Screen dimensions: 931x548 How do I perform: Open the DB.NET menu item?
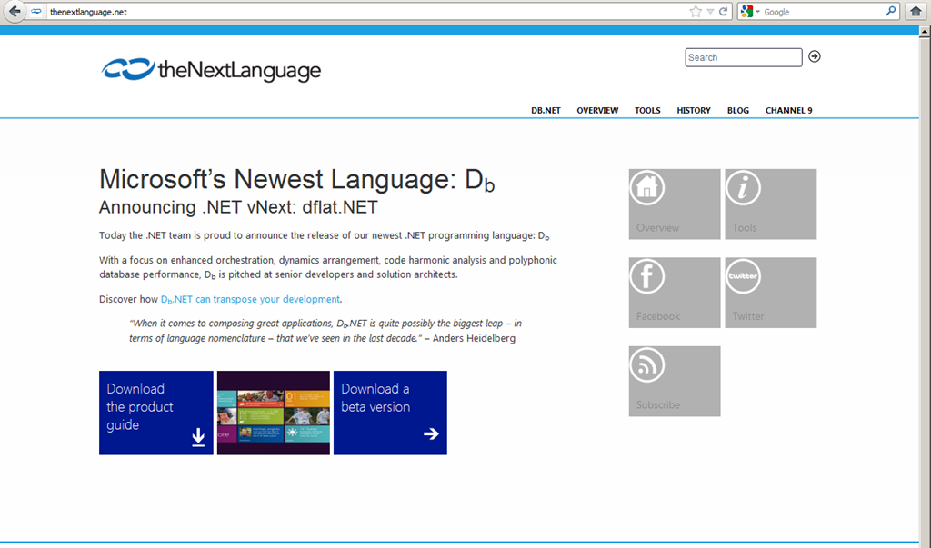546,110
